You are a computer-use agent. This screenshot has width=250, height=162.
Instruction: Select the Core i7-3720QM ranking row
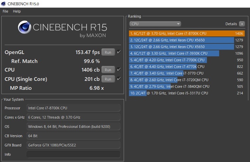click(187, 80)
